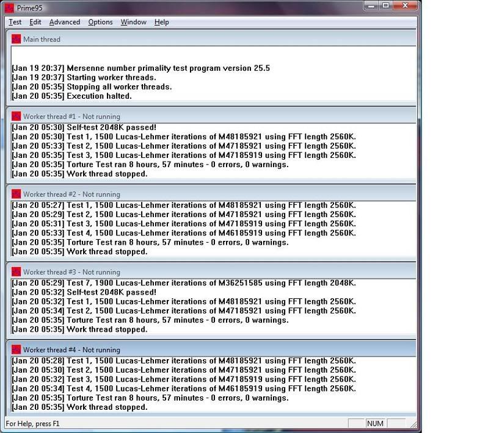Image resolution: width=488 pixels, height=433 pixels.
Task: Activate the Worker thread #4 title bar
Action: click(212, 349)
